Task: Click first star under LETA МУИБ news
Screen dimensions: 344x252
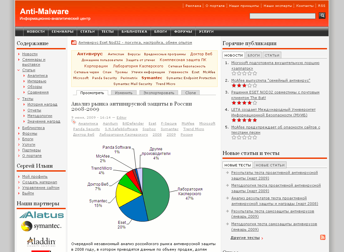Action: (x=234, y=120)
